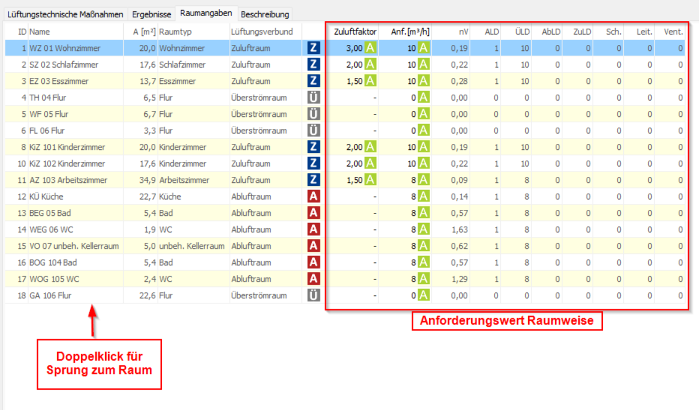The image size is (699, 410).
Task: Click red A icon in KÜ Küche row
Action: click(313, 196)
